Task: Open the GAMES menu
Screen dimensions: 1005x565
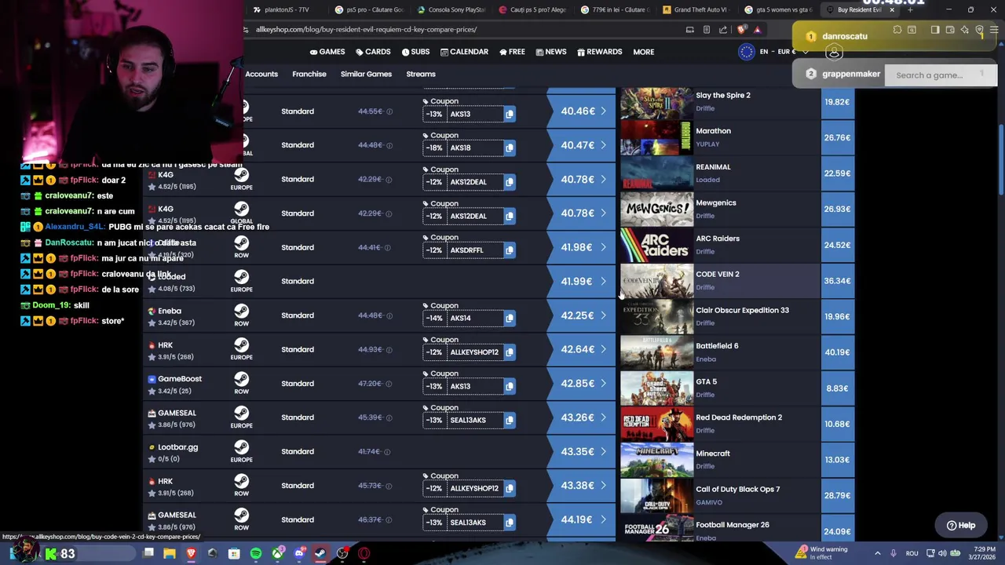Action: point(327,52)
